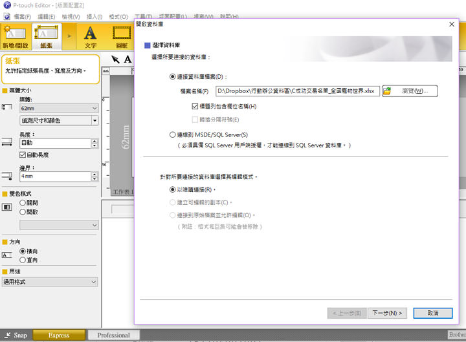Open the 通用格式 usage dropdown
This screenshot has height=342, width=466.
[50, 282]
